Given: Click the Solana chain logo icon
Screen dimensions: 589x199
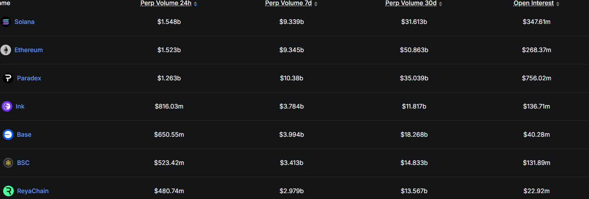Looking at the screenshot, I should pos(6,22).
